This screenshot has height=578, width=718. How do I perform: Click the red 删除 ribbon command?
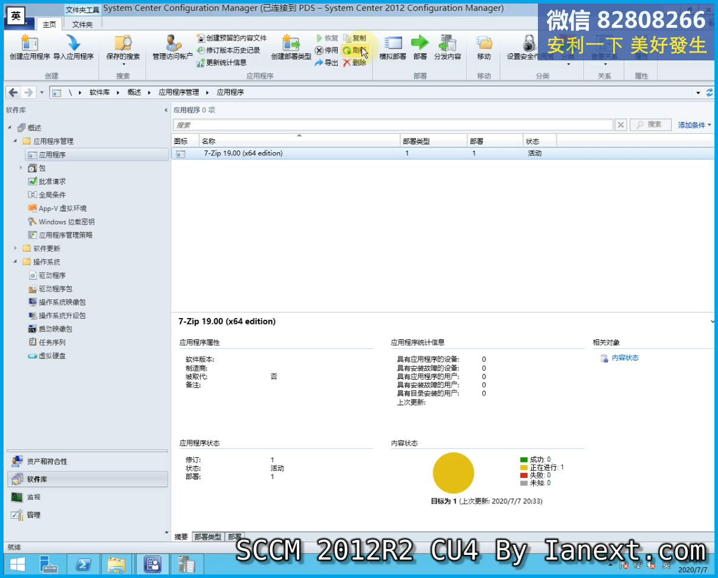pyautogui.click(x=354, y=63)
